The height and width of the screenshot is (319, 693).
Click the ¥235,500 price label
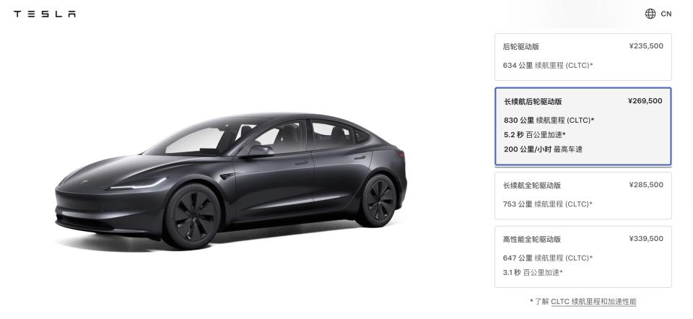coord(646,46)
